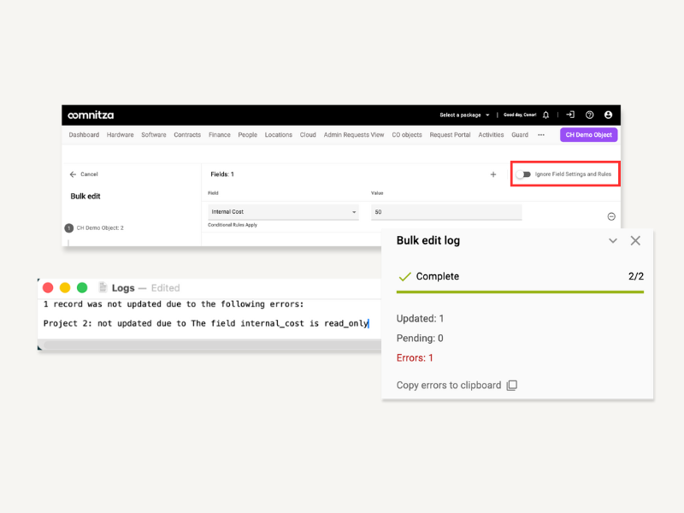684x513 pixels.
Task: Click Conditional Rules Apply note
Action: [233, 225]
